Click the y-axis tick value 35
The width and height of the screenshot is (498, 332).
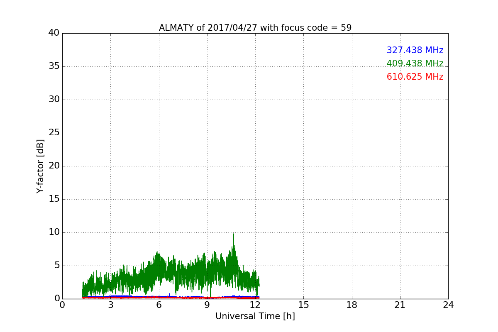54,66
